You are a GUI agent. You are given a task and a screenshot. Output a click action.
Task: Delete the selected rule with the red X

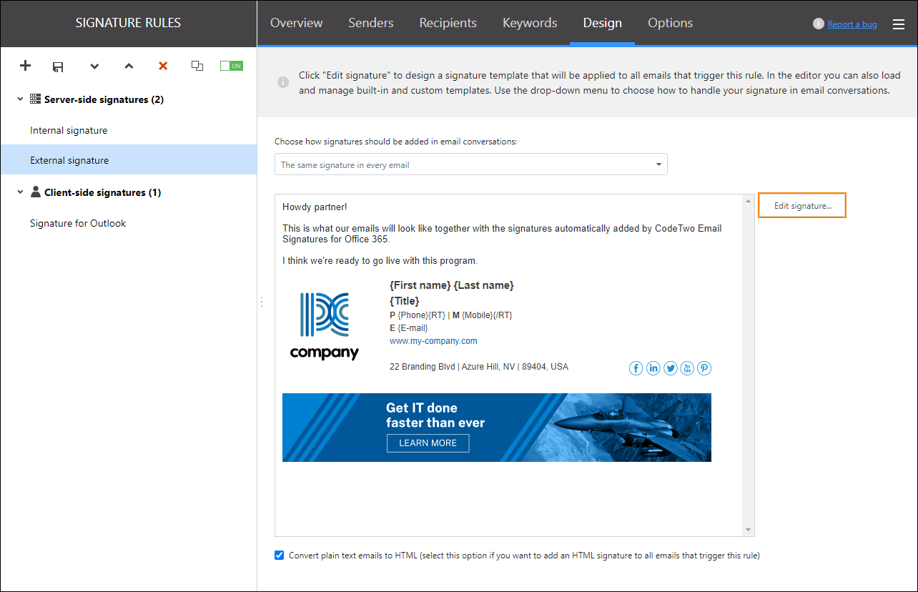pos(163,66)
